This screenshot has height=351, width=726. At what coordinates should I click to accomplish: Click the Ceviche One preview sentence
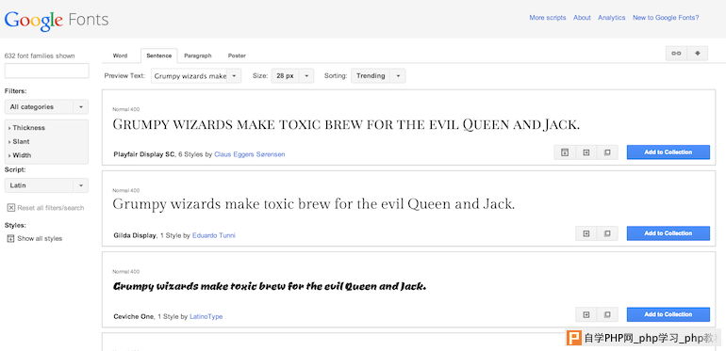pyautogui.click(x=270, y=287)
